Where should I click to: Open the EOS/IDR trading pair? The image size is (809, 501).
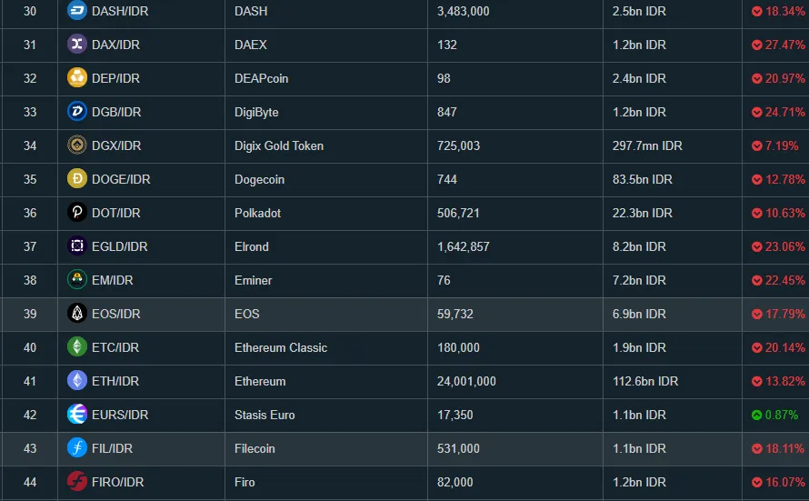tap(116, 314)
